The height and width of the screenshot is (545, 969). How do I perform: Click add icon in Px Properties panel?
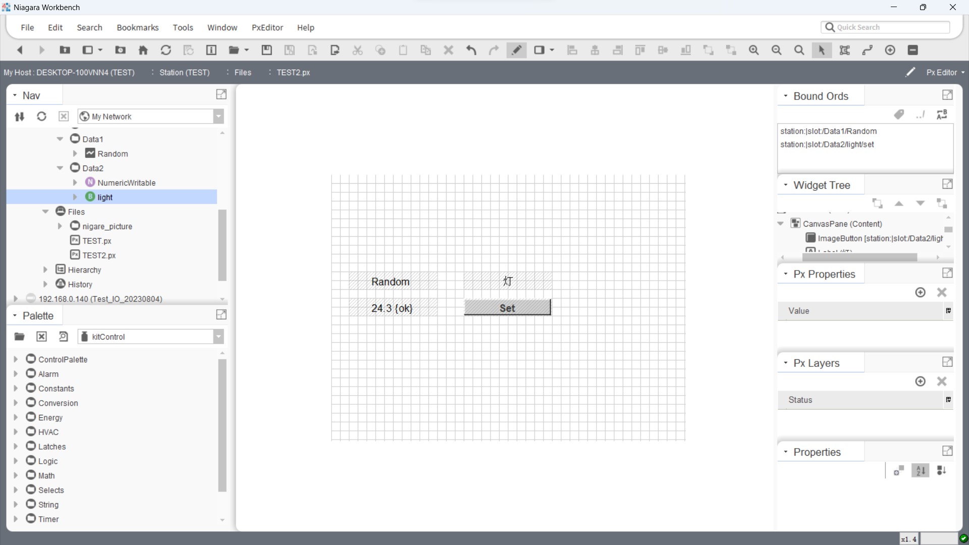point(920,293)
